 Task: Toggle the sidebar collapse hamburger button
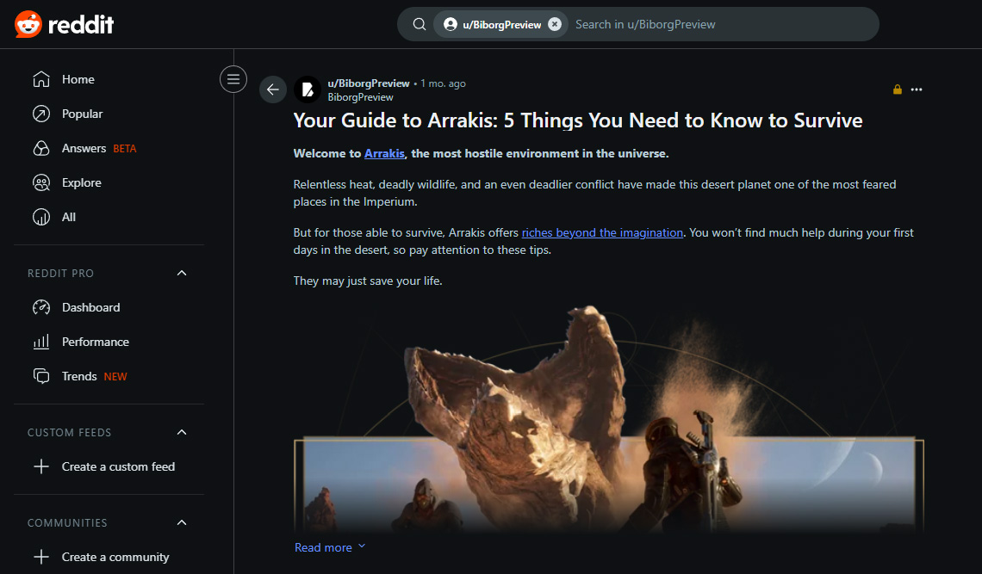click(x=233, y=79)
